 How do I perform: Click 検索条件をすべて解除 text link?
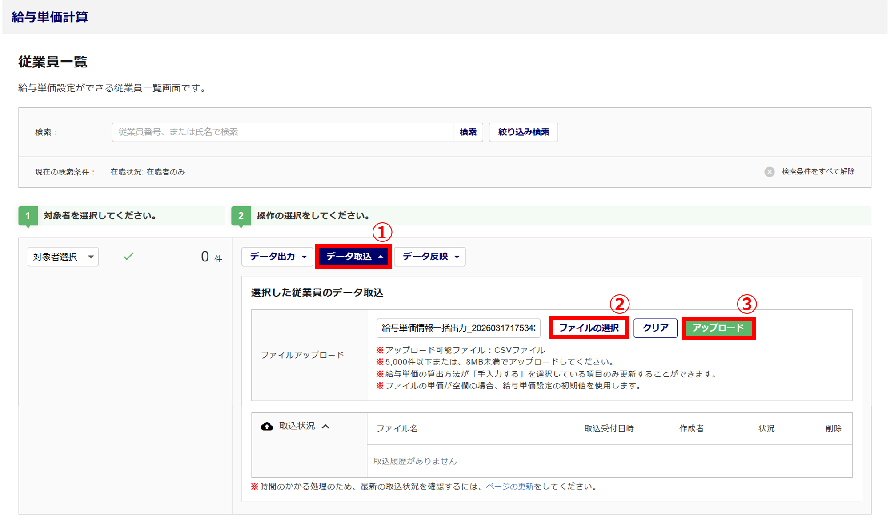tap(818, 172)
